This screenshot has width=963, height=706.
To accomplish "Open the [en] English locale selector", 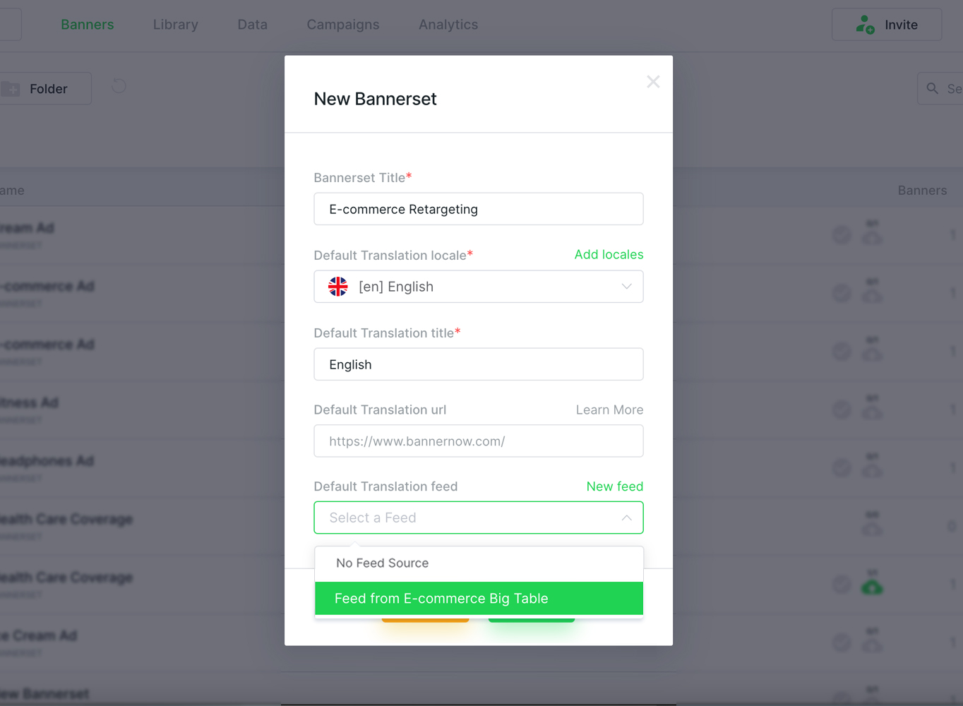I will [x=479, y=287].
